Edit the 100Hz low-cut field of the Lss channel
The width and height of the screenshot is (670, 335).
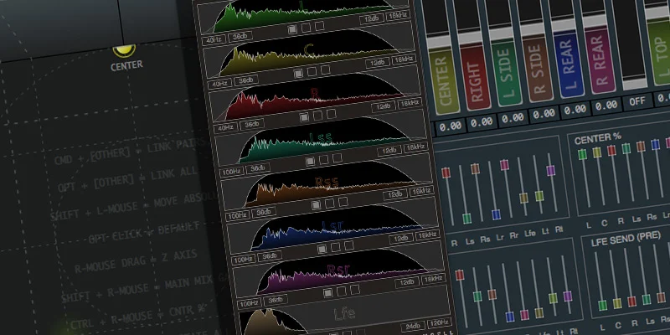point(231,172)
